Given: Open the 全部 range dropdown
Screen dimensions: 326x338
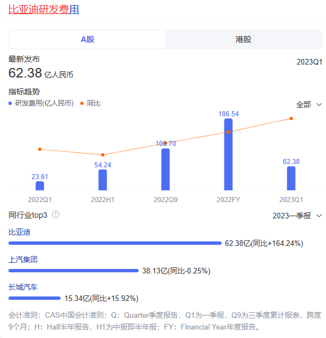Looking at the screenshot, I should point(309,105).
